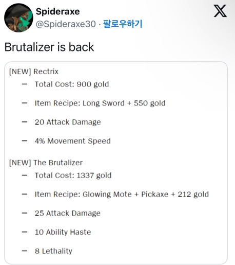Click the "Total Cost: 1337 gold" line

[x=73, y=175]
